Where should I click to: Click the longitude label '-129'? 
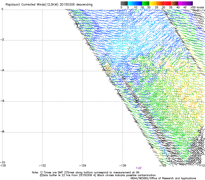coord(83,166)
